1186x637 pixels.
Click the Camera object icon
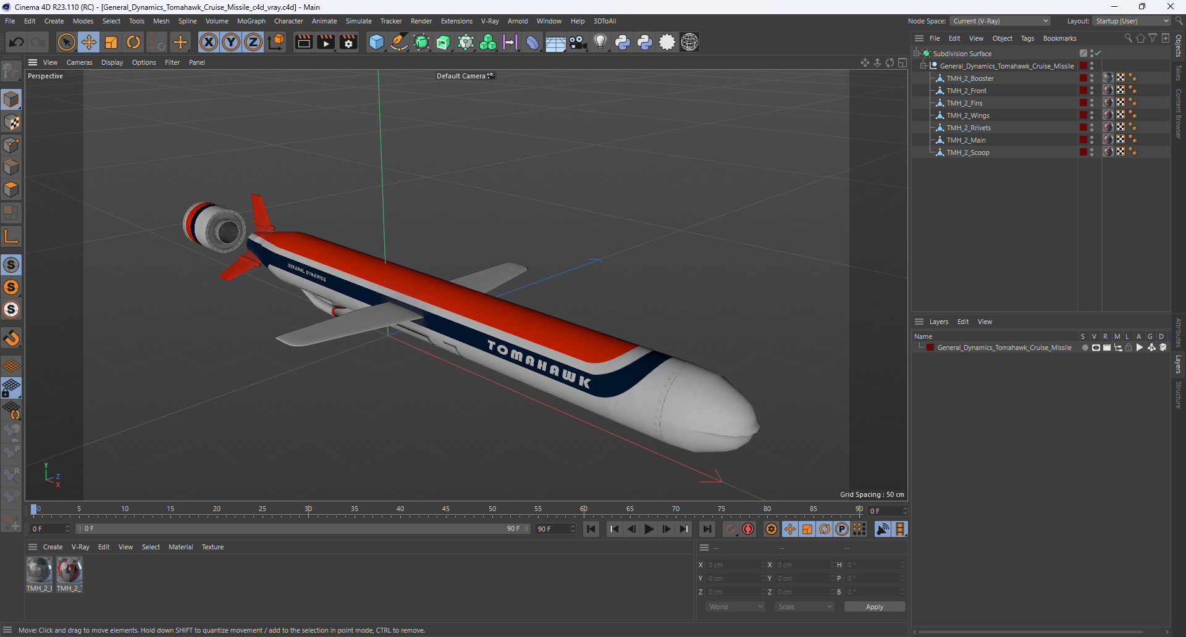click(x=578, y=42)
